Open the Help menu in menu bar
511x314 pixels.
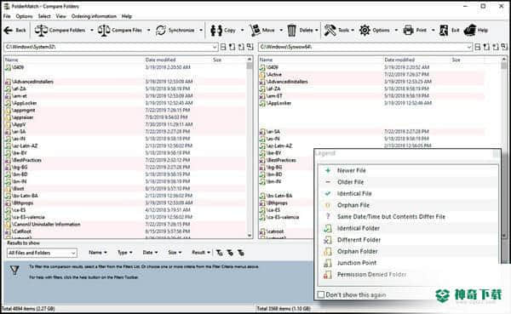(127, 16)
